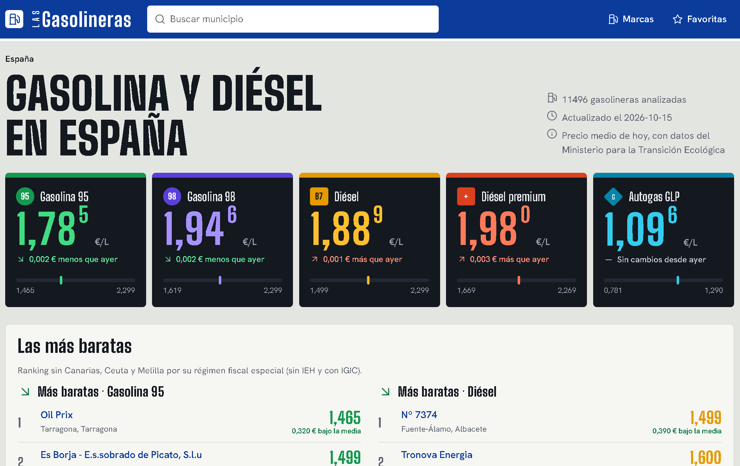Viewport: 740px width, 466px height.
Task: Click the Diésel price range marker
Action: click(368, 280)
